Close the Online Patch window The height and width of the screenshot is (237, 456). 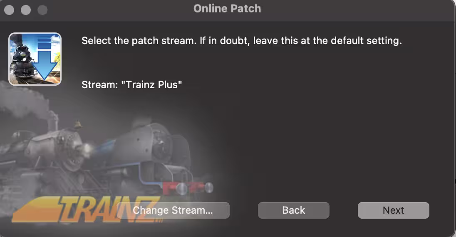click(x=9, y=10)
